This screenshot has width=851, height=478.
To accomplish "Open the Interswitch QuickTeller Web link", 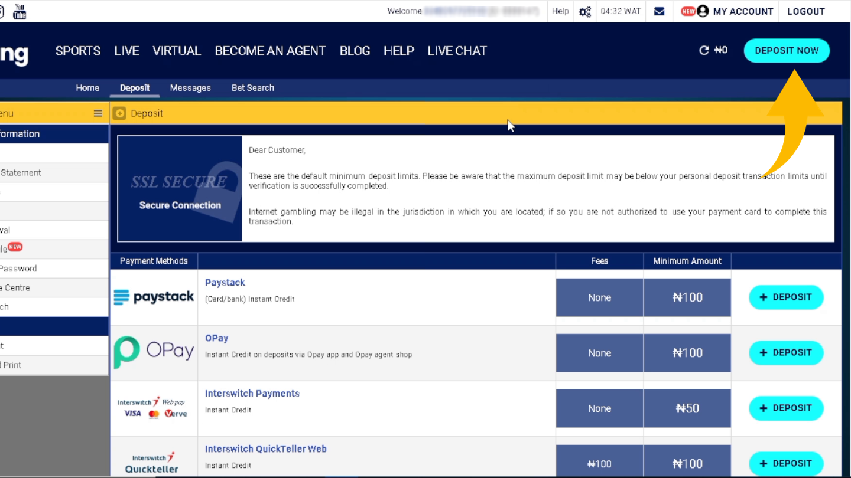I will [x=266, y=449].
